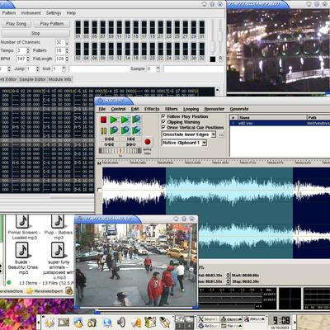Click the star MandrakeExpert bookmark icon
330x330 pixels.
pos(30,290)
